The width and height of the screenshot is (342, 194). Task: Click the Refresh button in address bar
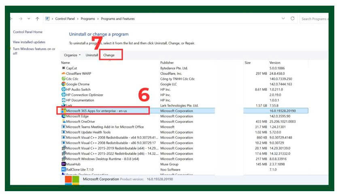[x=293, y=19]
